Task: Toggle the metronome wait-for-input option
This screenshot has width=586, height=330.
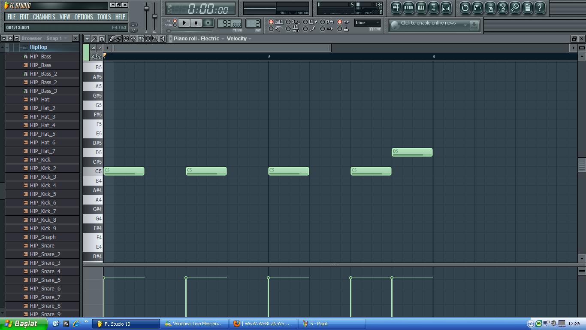Action: point(288,29)
